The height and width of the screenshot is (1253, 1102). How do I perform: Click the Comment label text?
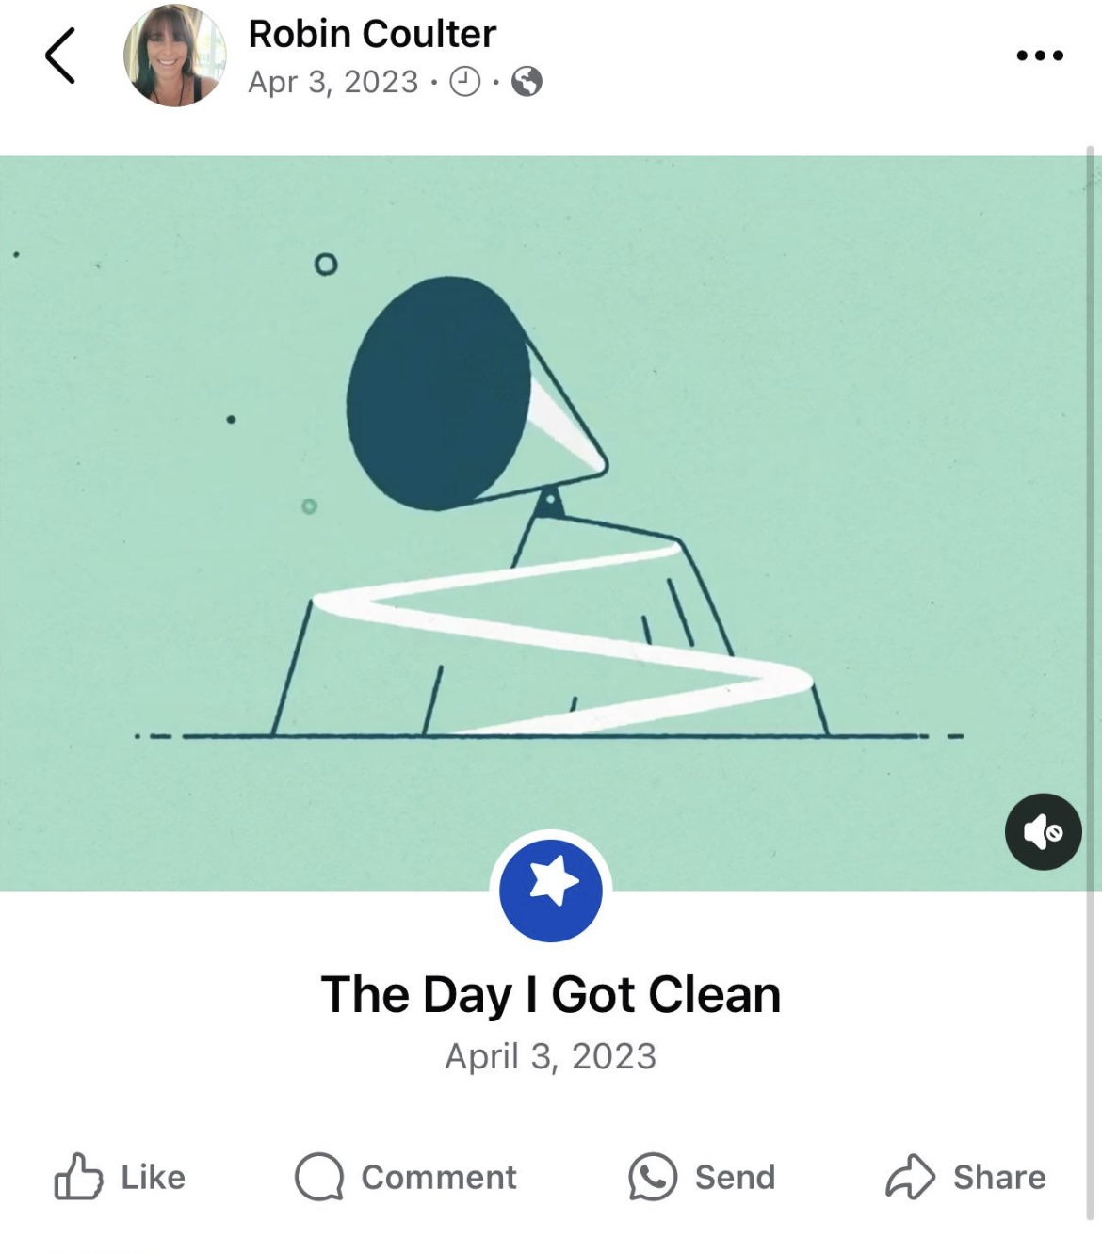[439, 1177]
